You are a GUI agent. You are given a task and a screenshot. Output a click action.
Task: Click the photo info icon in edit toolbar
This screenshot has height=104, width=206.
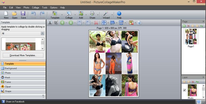[140, 23]
